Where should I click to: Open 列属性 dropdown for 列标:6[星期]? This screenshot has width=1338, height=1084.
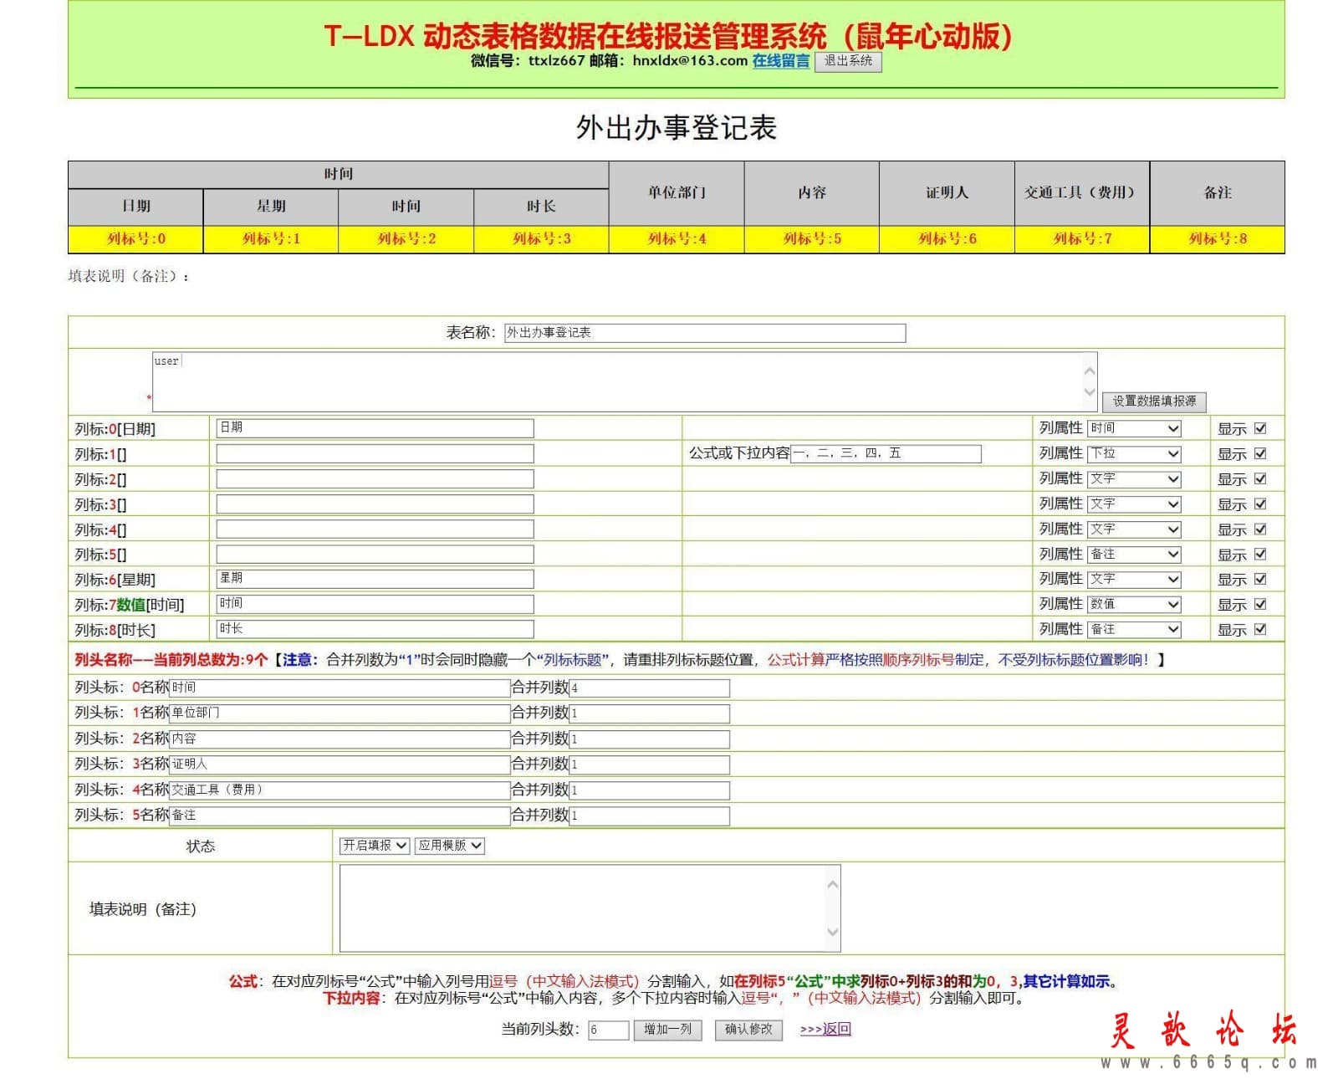coord(1134,579)
